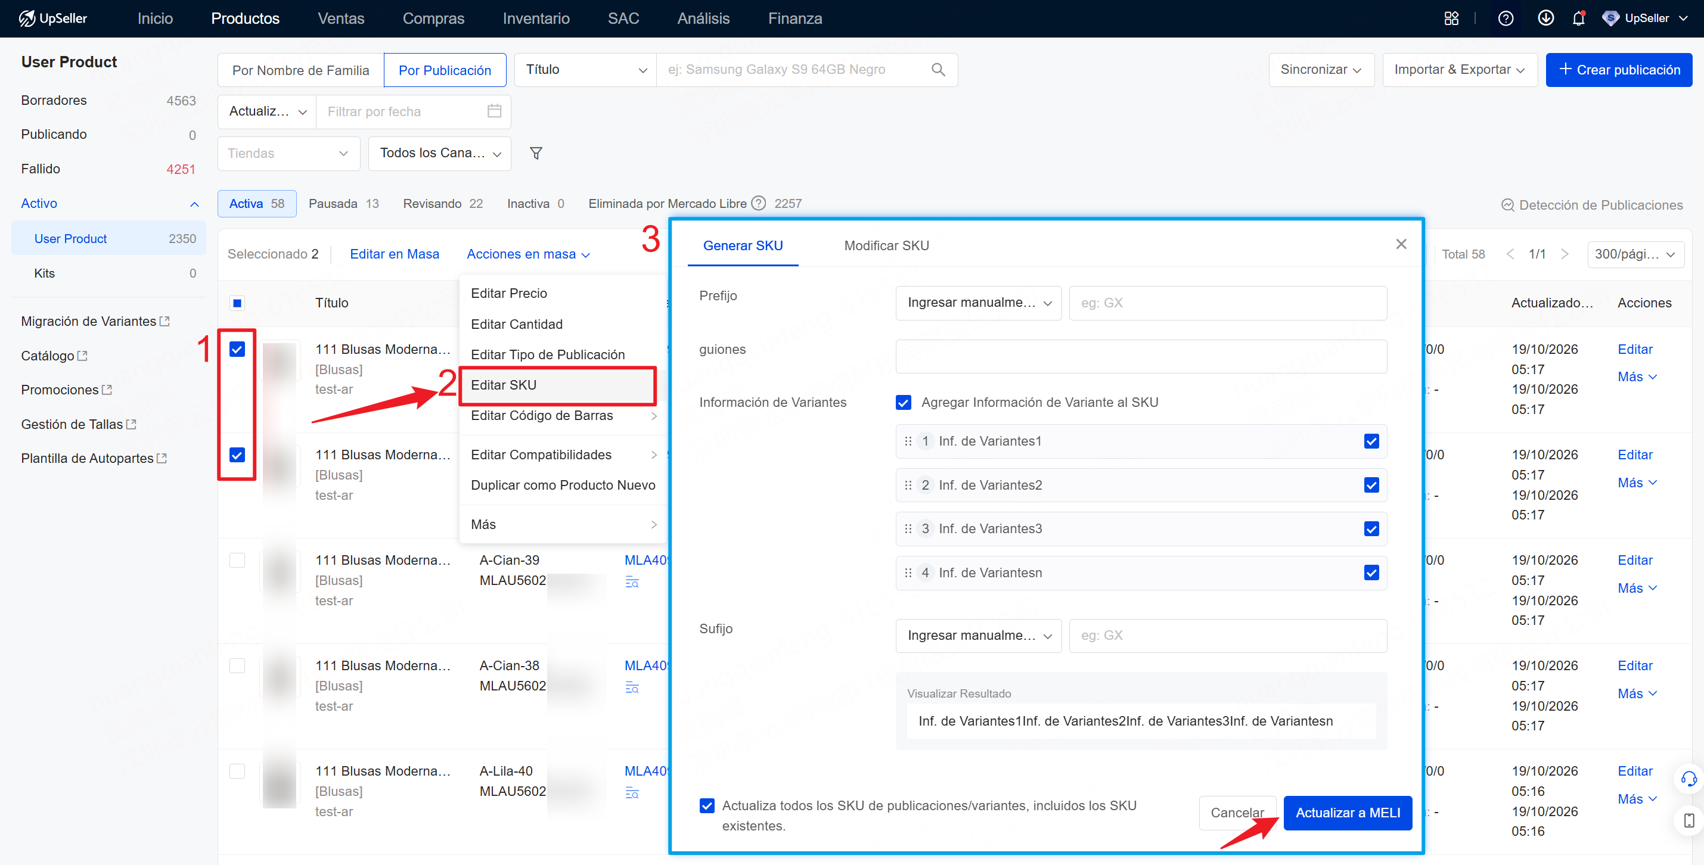
Task: Click the search magnifier icon
Action: pyautogui.click(x=938, y=70)
